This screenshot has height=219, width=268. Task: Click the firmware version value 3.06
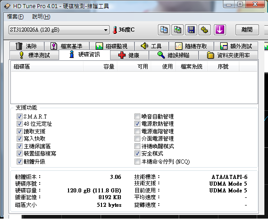pos(116,177)
